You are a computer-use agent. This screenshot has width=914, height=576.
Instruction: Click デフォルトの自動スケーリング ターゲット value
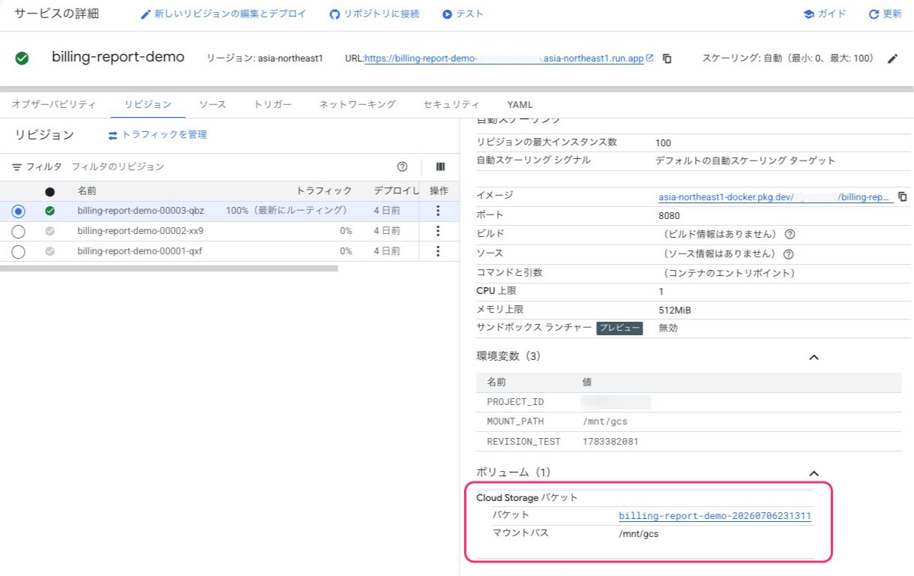tap(745, 160)
